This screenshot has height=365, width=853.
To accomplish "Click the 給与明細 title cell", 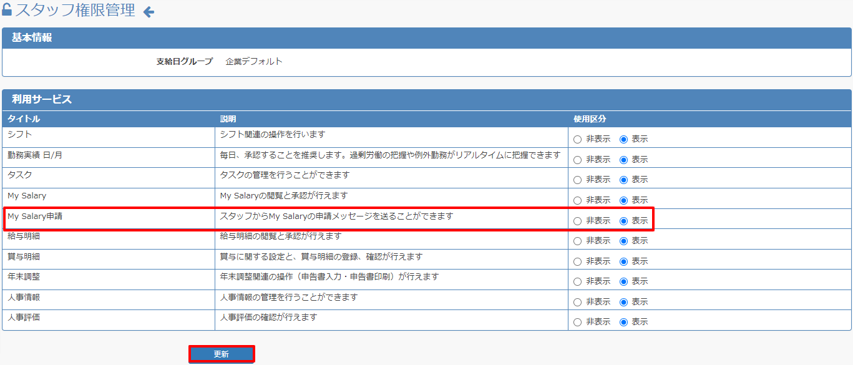I will [109, 239].
